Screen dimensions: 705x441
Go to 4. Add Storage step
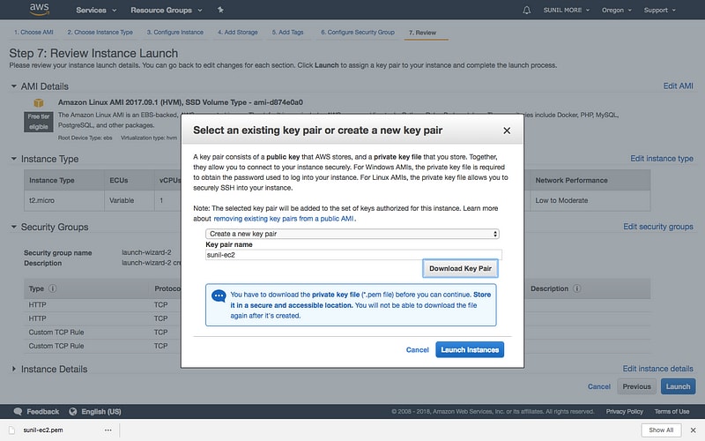237,33
